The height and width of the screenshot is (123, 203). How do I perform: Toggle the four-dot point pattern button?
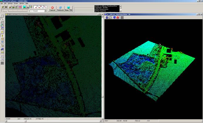(44, 7)
